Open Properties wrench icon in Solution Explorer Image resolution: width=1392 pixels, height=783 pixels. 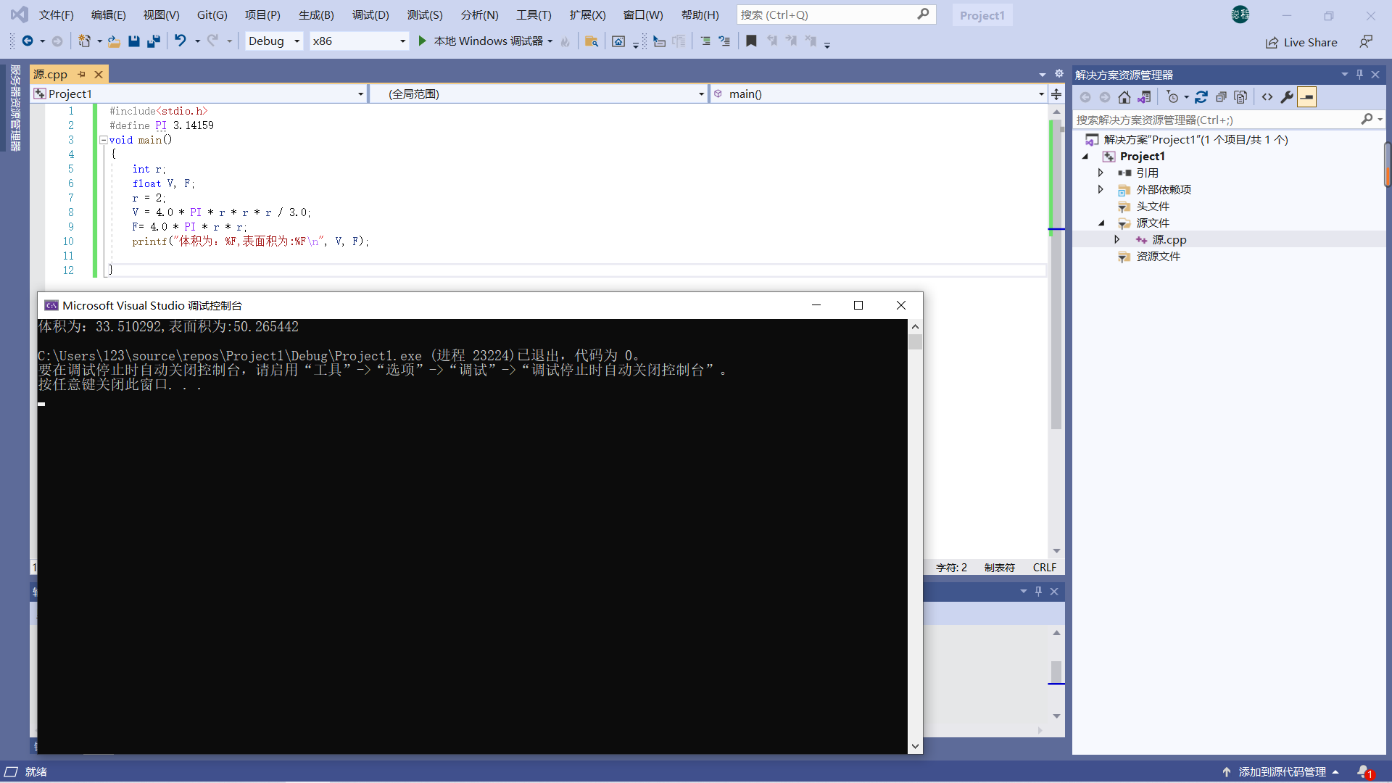(1287, 97)
